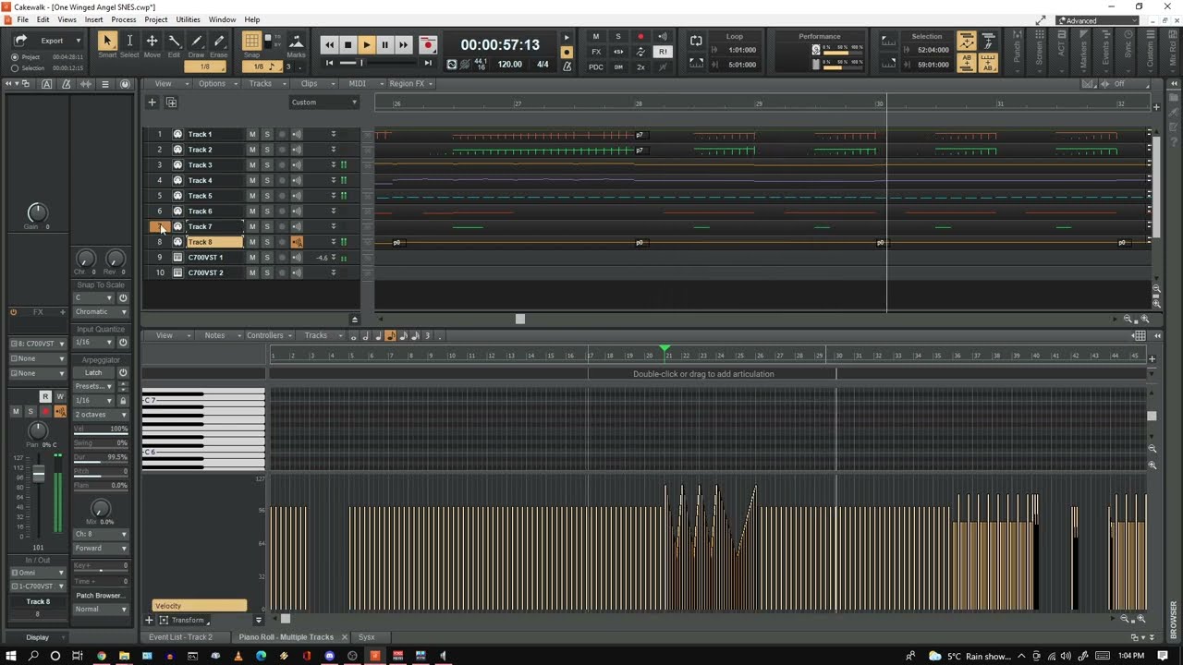Screen dimensions: 1183x665
Task: Open the Display menu in inspector
Action: pos(38,637)
